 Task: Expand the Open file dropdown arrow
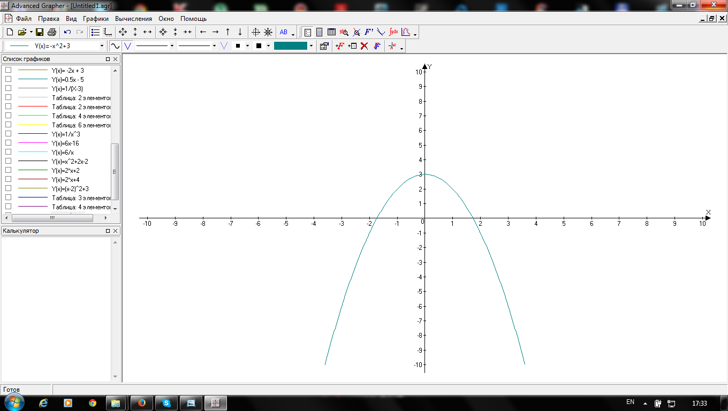pos(31,32)
